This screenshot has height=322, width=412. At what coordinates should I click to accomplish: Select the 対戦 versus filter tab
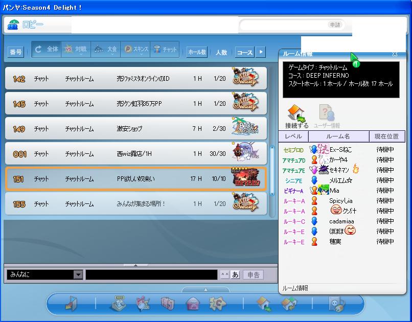(76, 49)
